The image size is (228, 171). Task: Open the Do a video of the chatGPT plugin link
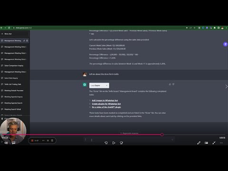pyautogui.click(x=106, y=107)
